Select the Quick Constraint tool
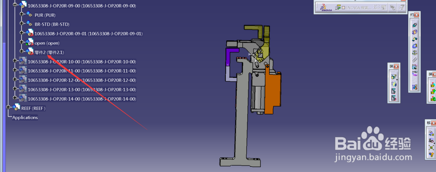Image resolution: width=436 pixels, height=172 pixels. point(415,66)
